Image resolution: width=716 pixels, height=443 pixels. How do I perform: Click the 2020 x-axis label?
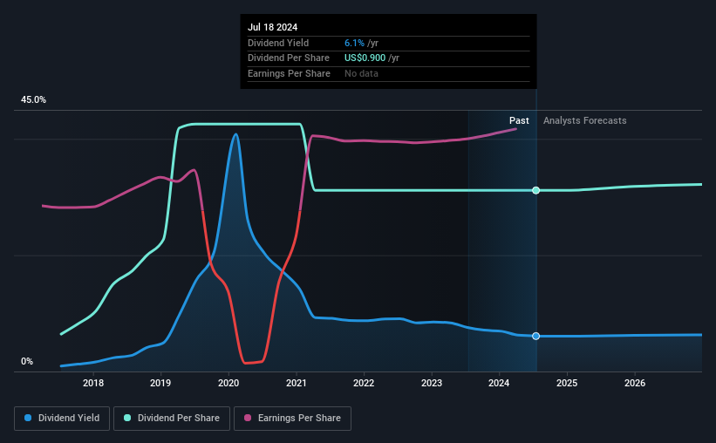pos(228,383)
